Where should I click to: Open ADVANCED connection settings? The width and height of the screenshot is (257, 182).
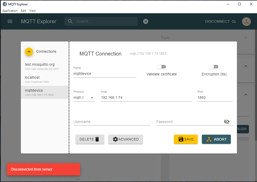125,139
